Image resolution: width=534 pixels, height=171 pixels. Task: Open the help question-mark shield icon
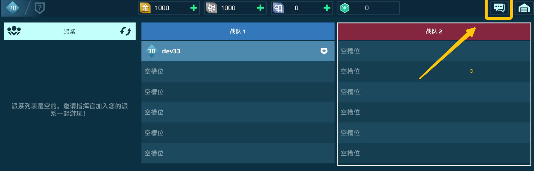(x=40, y=8)
